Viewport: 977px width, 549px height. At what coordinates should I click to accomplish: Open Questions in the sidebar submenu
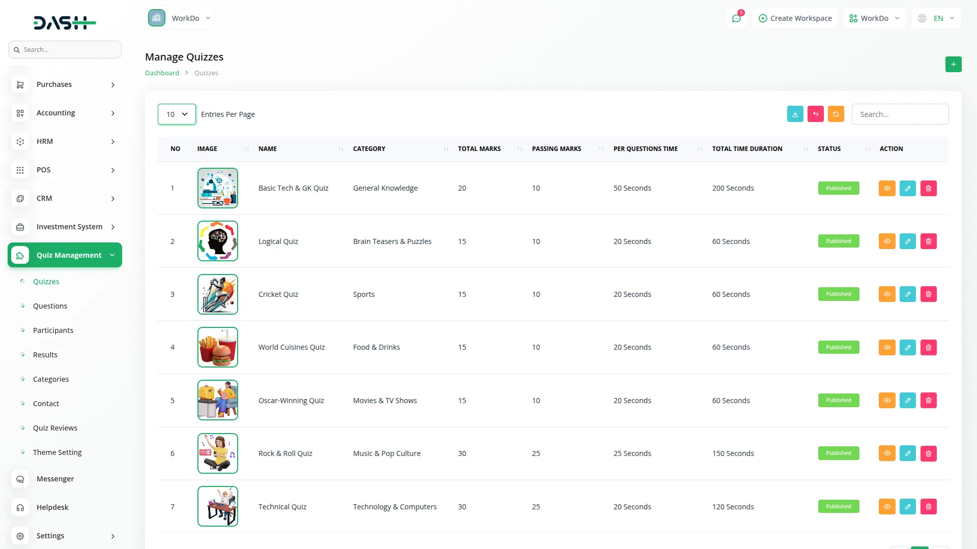50,306
